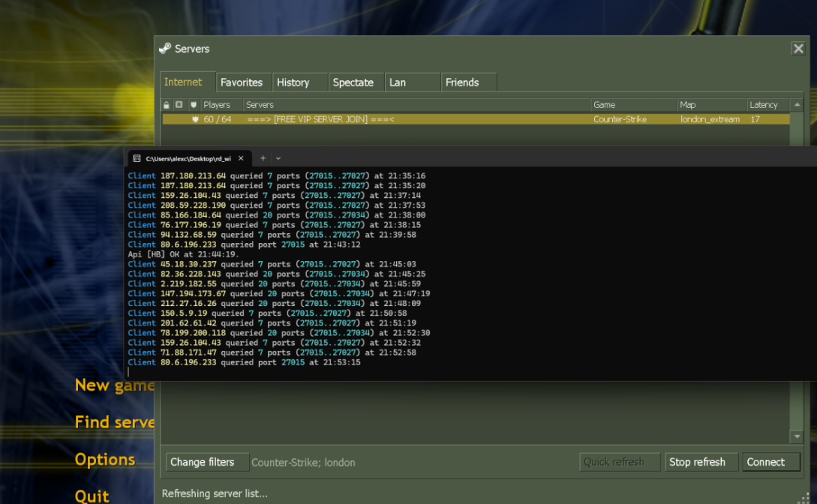
Task: Click the Servers window resize grip
Action: click(x=806, y=499)
